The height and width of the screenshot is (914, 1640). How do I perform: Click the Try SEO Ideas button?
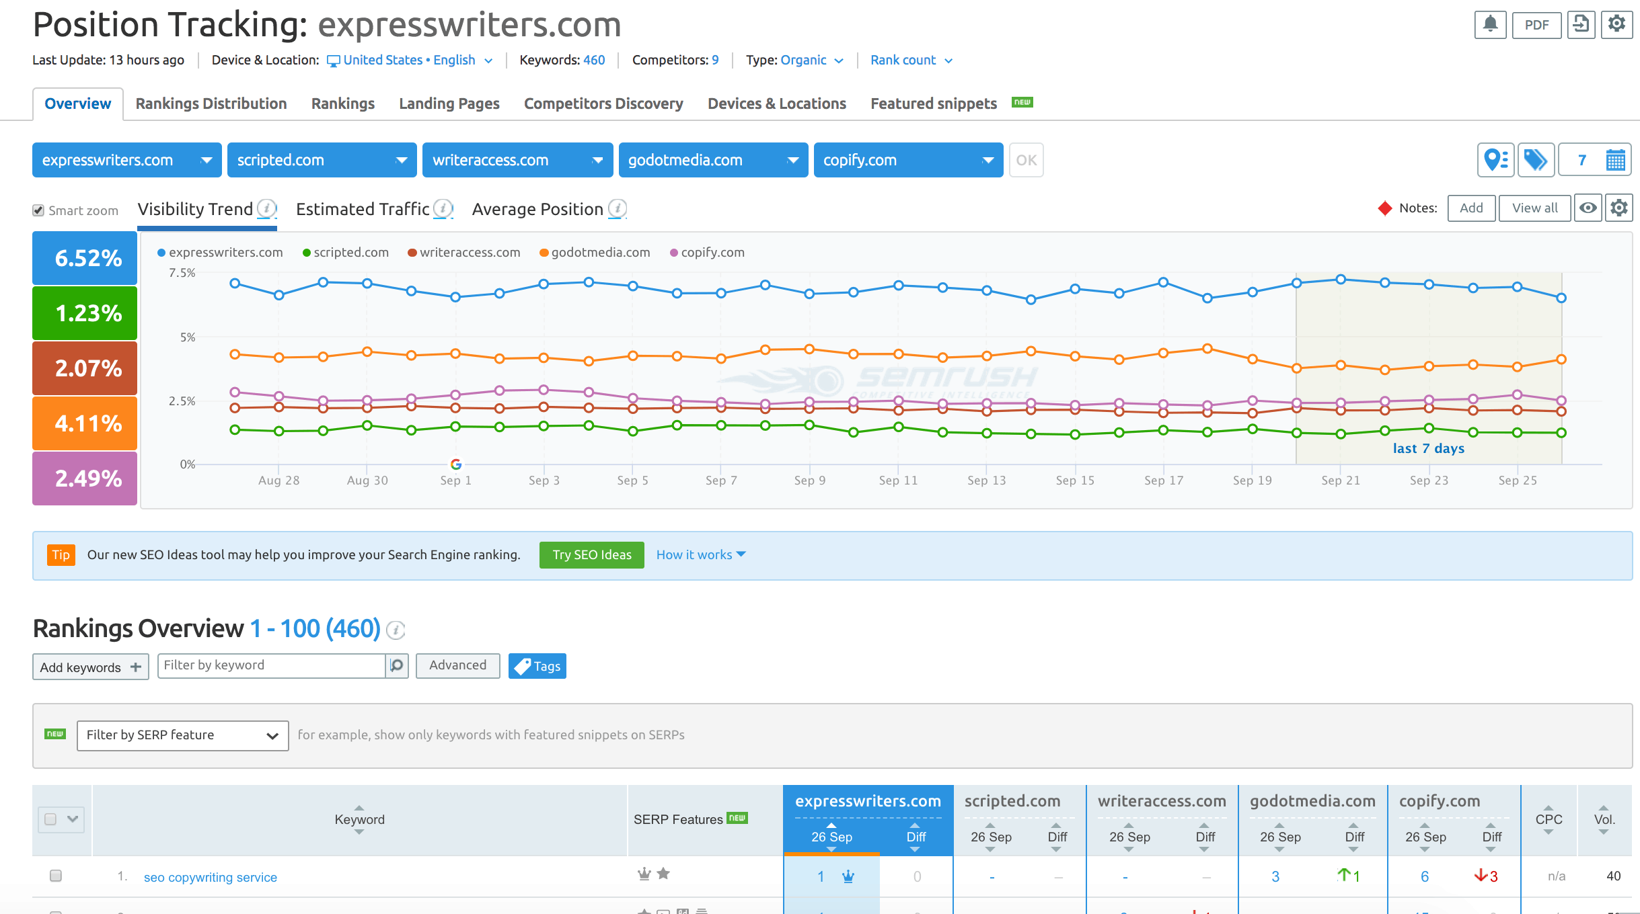click(x=591, y=554)
